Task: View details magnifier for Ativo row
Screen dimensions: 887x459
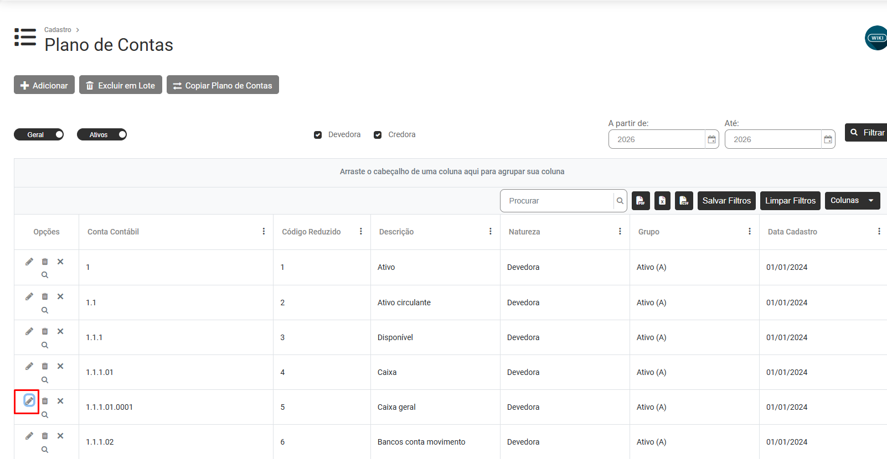Action: pyautogui.click(x=45, y=275)
